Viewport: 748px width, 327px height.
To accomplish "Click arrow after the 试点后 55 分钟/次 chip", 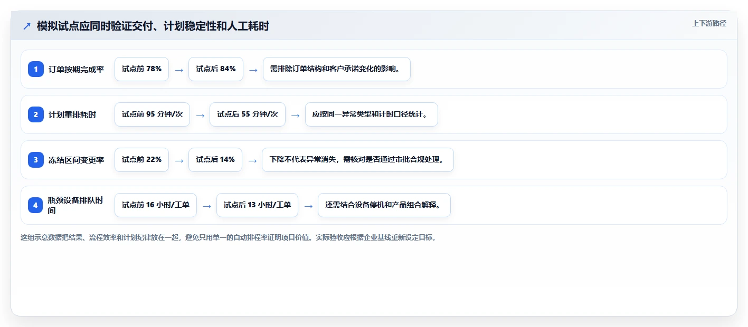I will coord(296,115).
